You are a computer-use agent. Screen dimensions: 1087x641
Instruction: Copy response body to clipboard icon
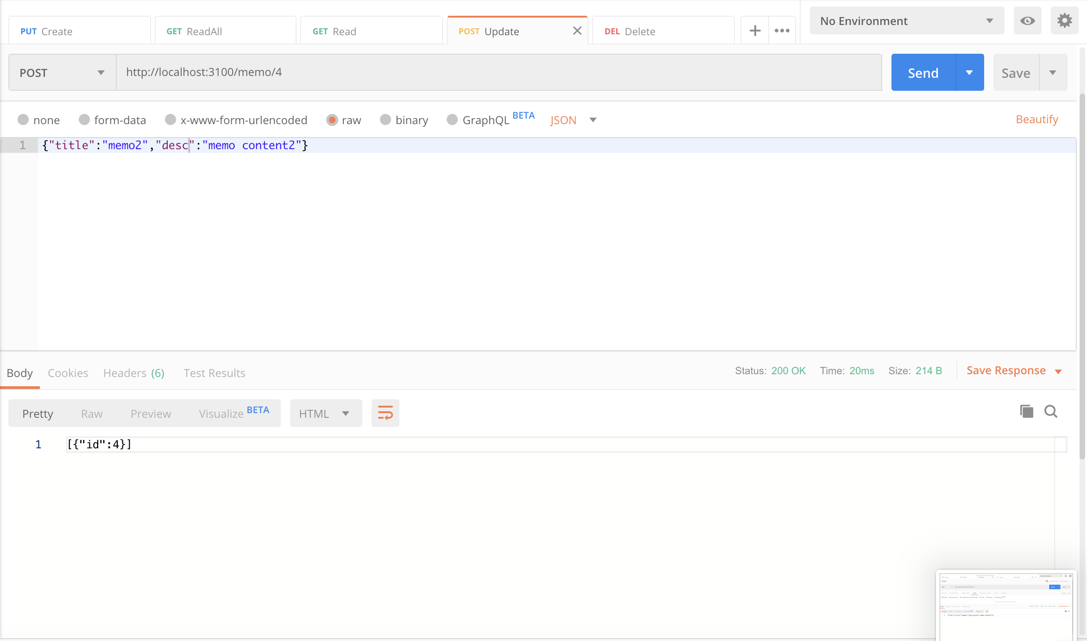1026,411
